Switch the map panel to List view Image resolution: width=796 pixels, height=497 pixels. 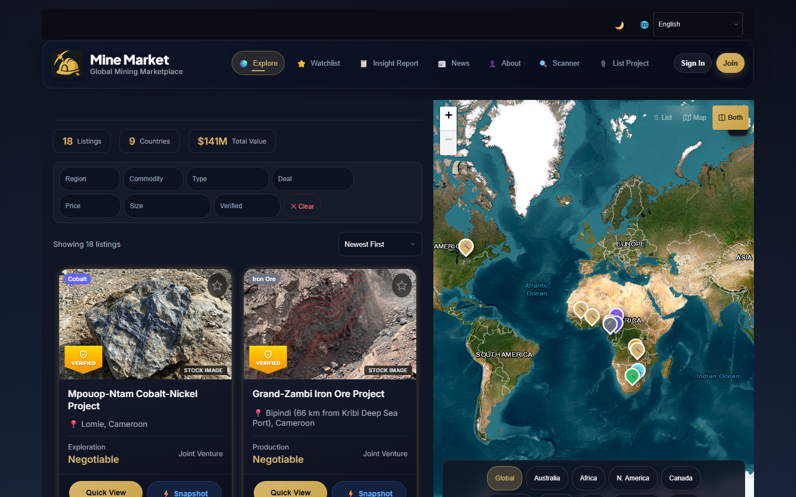pos(662,117)
